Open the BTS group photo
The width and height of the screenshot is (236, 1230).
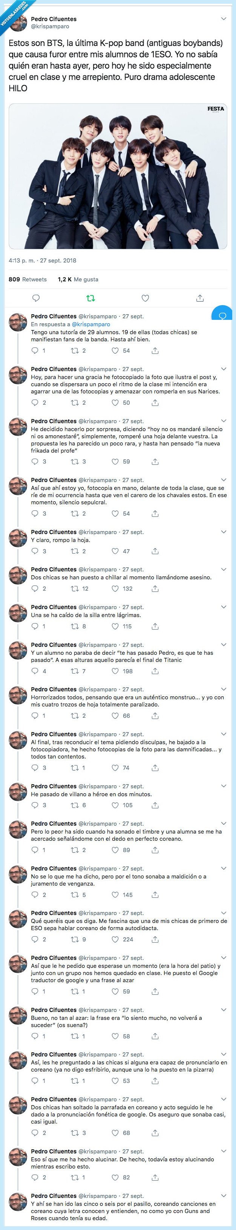tap(118, 176)
